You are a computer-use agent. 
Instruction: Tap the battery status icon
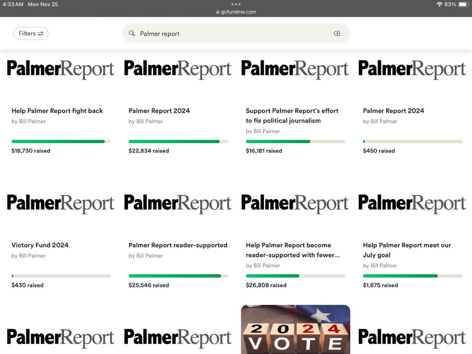[x=464, y=4]
